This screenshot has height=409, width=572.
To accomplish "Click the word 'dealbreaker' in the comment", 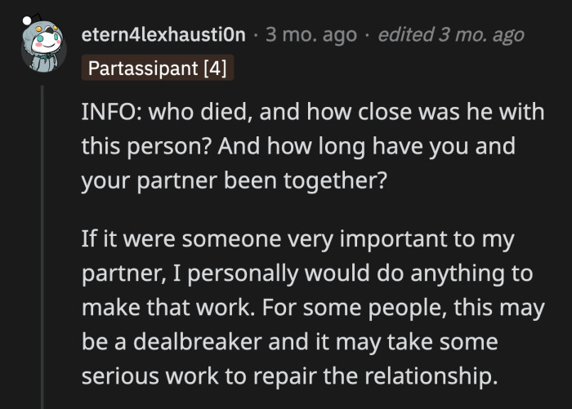I will click(x=198, y=342).
